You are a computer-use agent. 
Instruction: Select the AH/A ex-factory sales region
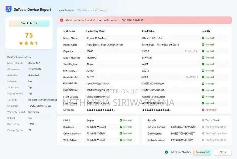tap(90, 64)
